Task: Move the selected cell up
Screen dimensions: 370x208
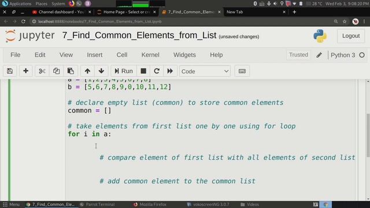Action: 87,71
